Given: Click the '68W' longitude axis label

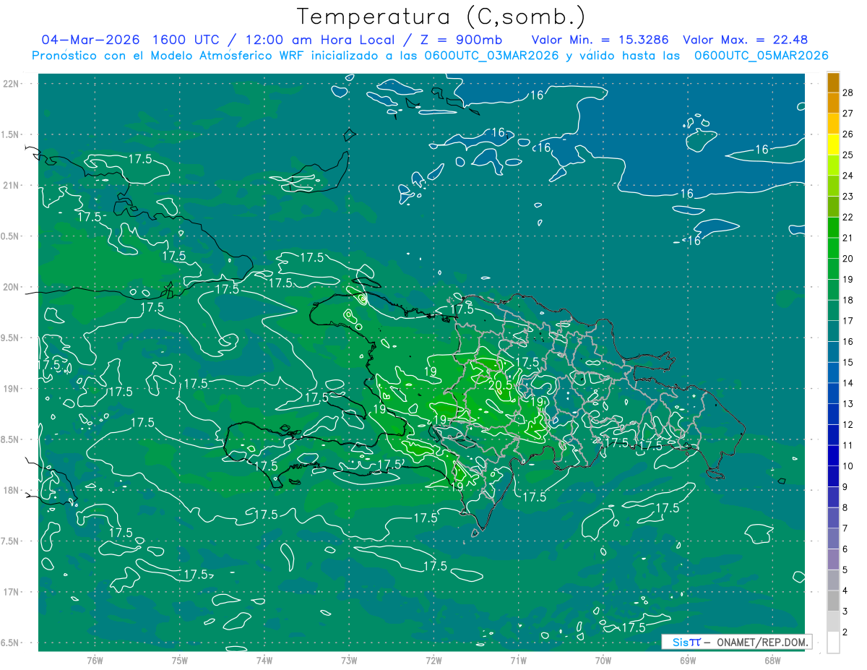Looking at the screenshot, I should click(x=772, y=660).
